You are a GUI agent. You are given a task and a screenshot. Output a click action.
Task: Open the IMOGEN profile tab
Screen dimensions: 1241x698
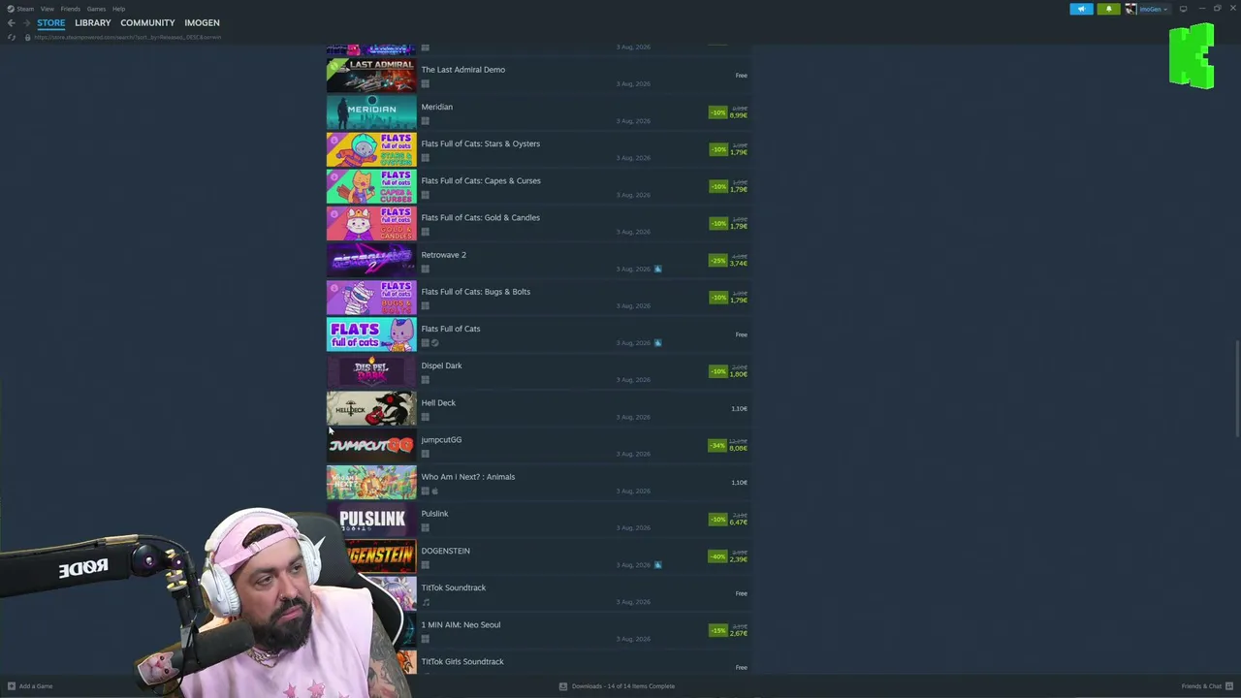point(202,22)
